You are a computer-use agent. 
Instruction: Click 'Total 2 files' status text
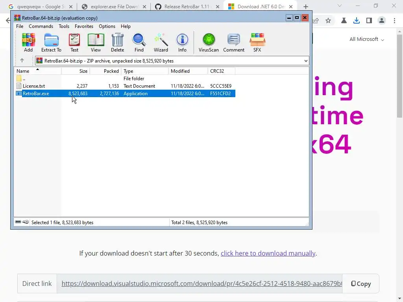coord(200,223)
